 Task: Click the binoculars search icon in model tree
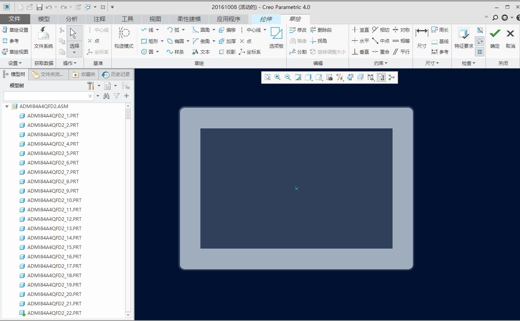(106, 96)
